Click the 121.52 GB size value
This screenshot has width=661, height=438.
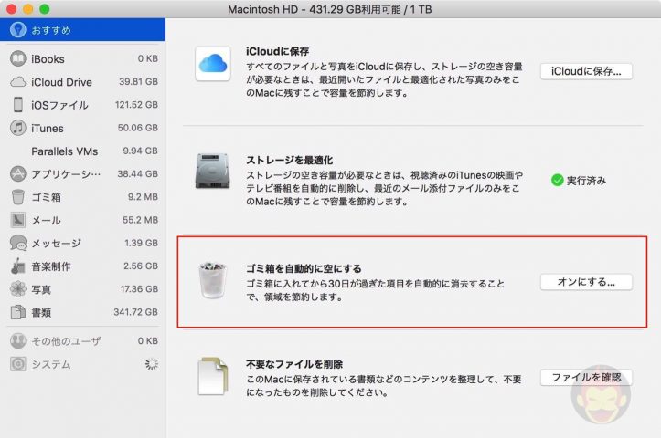pyautogui.click(x=136, y=104)
